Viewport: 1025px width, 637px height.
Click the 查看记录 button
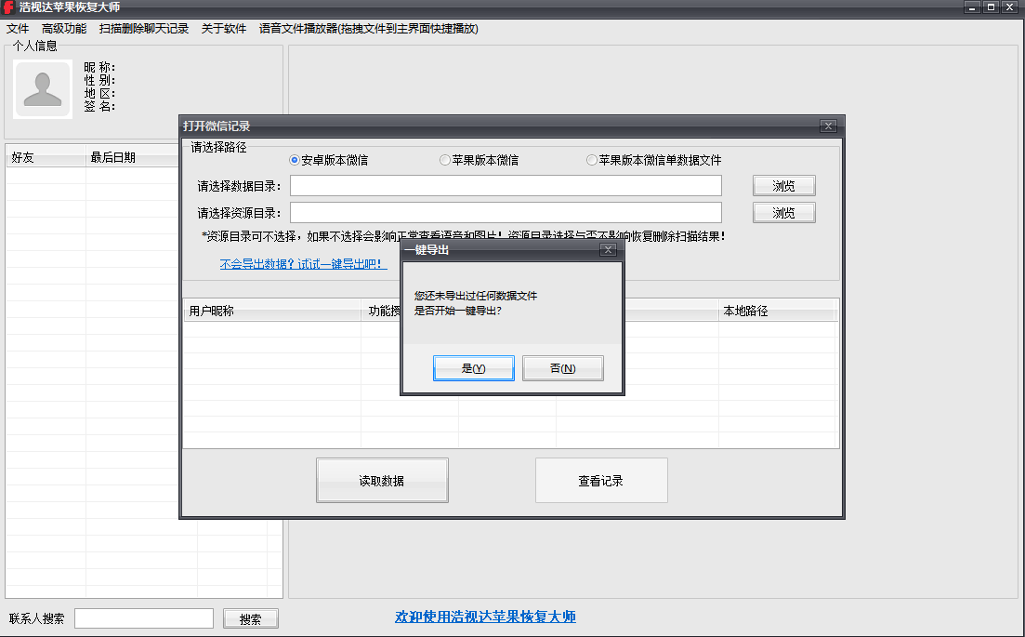pos(601,481)
